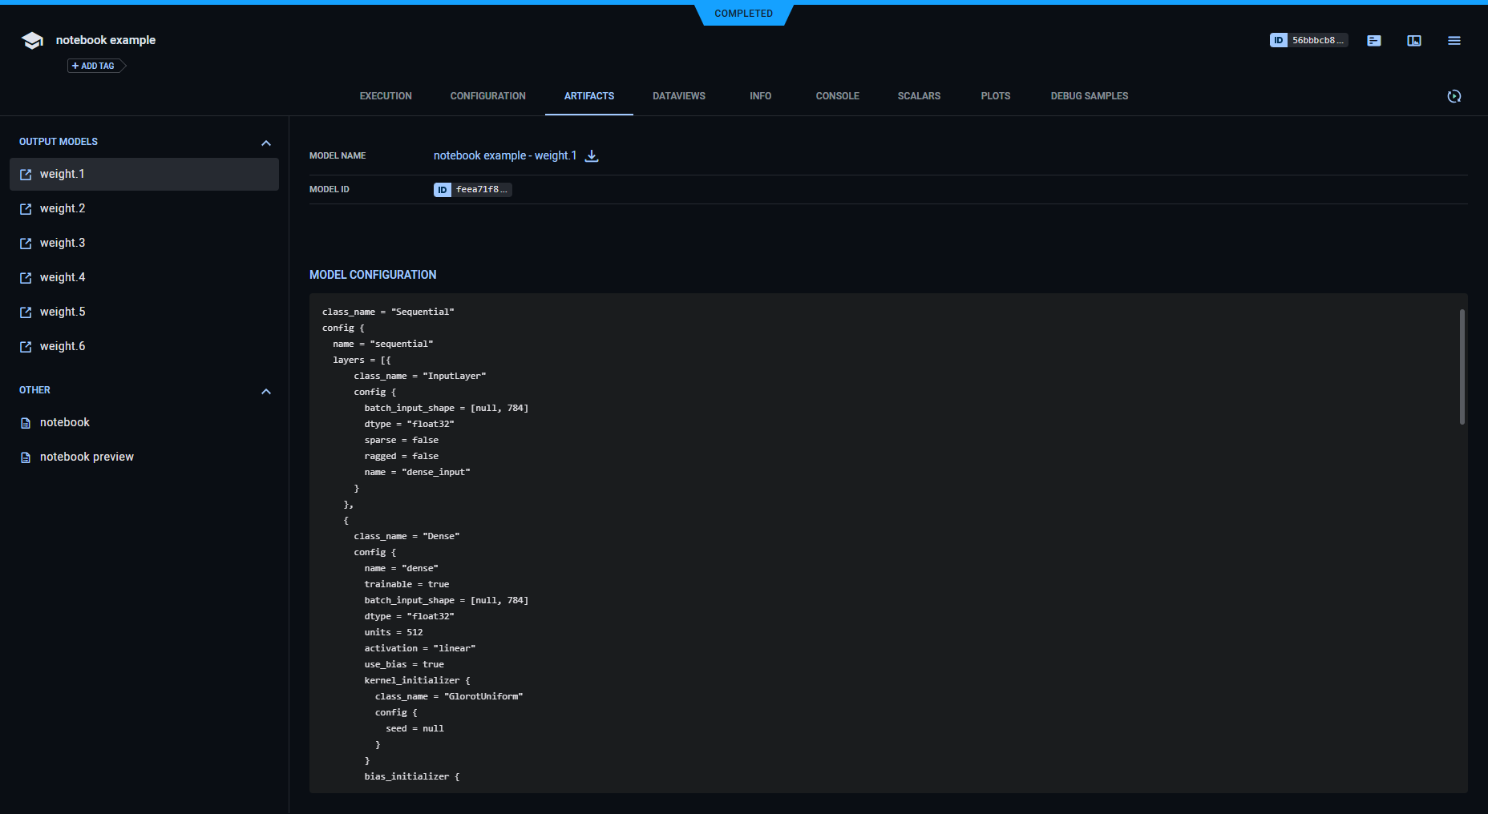This screenshot has width=1488, height=814.
Task: Click the experiment graduation cap icon
Action: click(32, 41)
